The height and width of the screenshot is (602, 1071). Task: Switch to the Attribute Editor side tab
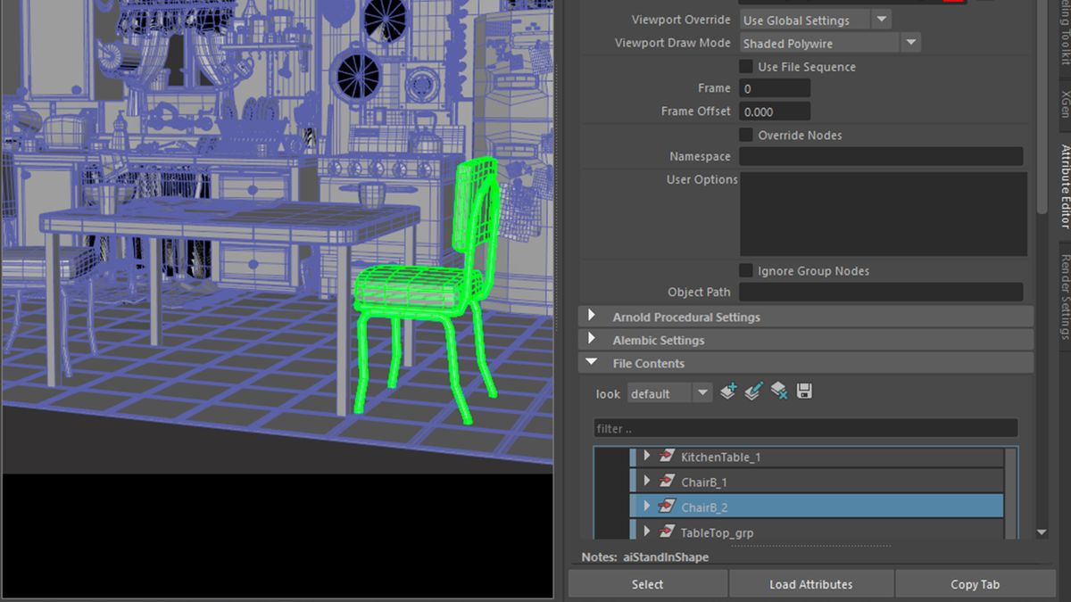tap(1064, 186)
